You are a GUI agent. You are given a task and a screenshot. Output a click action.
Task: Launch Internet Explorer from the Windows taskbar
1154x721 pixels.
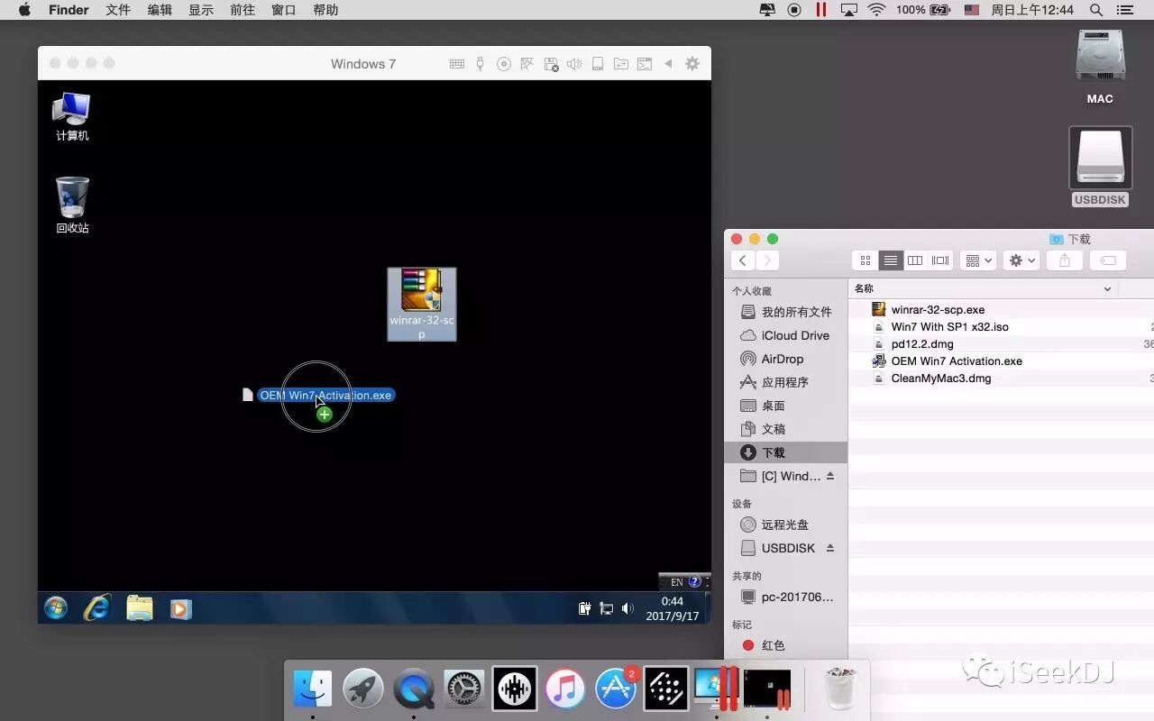tap(96, 608)
